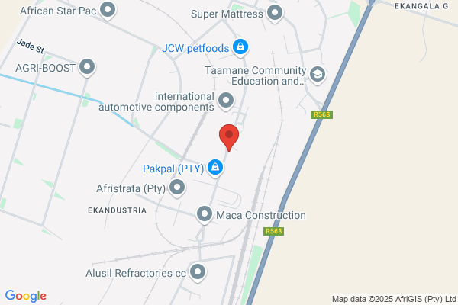The height and width of the screenshot is (305, 458).
Task: Click the red location pin marker
Action: pos(229,138)
